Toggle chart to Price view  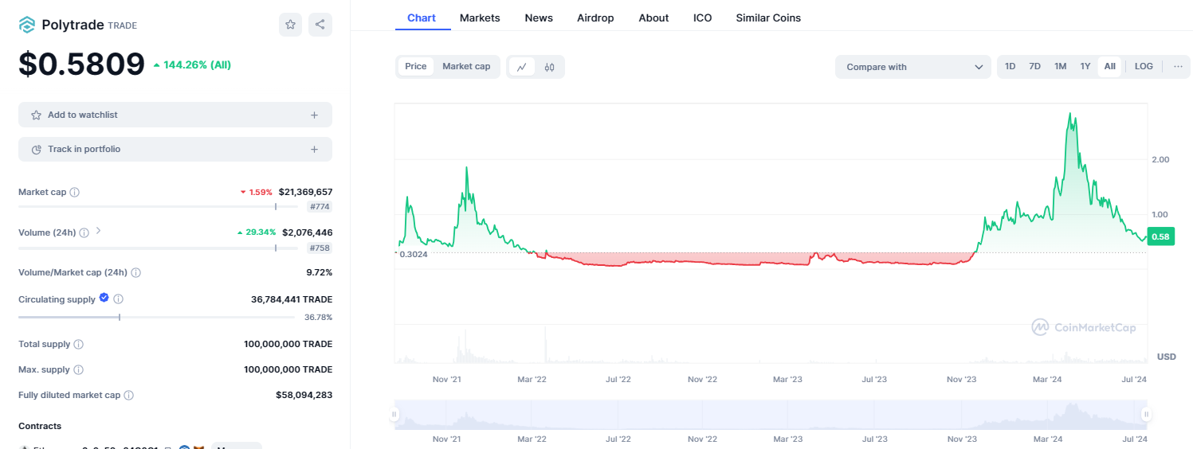coord(416,67)
